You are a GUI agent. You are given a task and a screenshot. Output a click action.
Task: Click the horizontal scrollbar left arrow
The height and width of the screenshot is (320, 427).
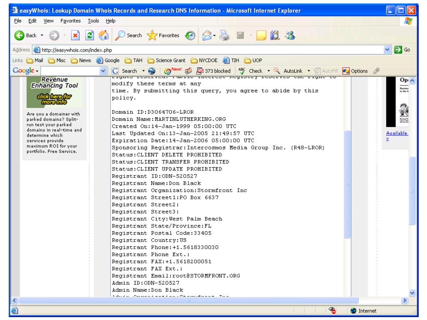pyautogui.click(x=15, y=300)
